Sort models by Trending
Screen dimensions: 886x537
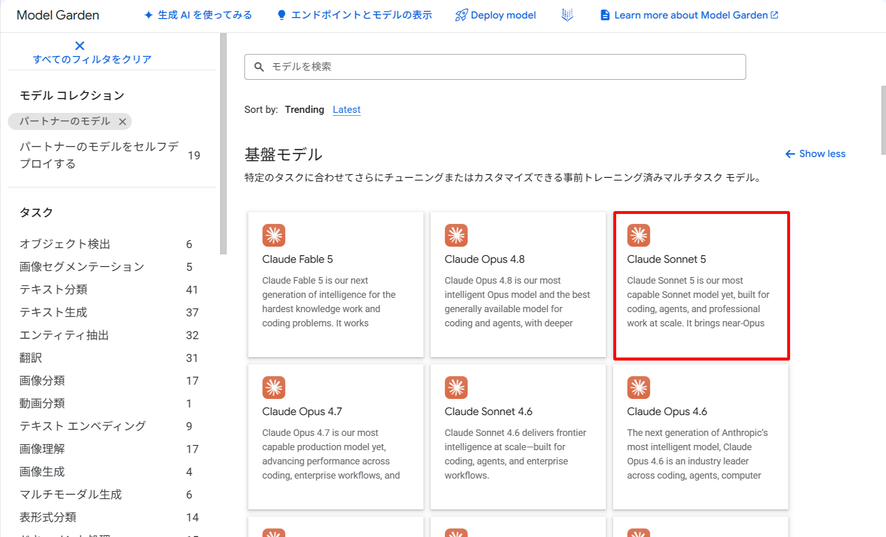click(x=305, y=110)
